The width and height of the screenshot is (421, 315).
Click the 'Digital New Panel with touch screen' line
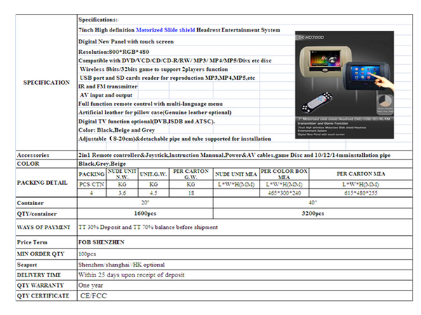click(x=126, y=41)
